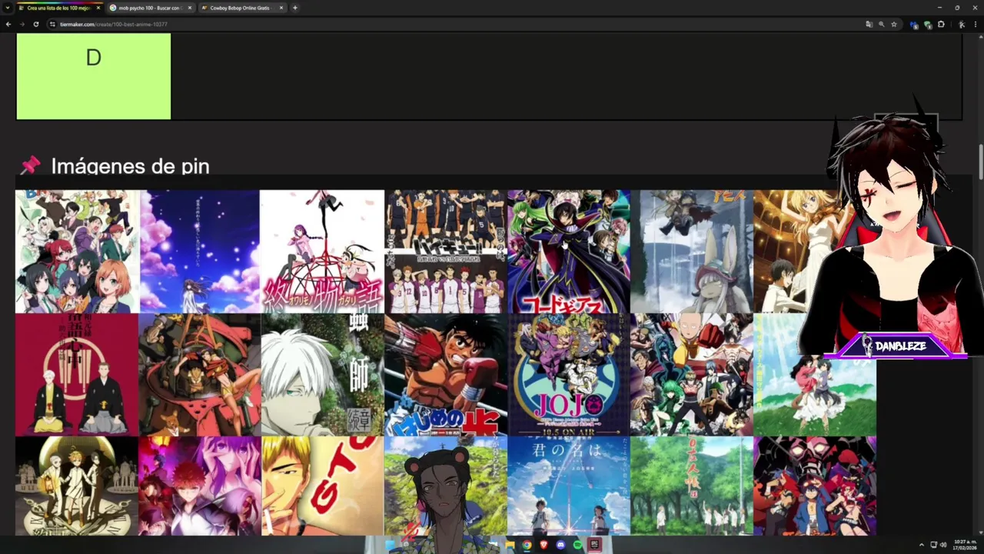Show hidden system tray icons

coord(922,545)
